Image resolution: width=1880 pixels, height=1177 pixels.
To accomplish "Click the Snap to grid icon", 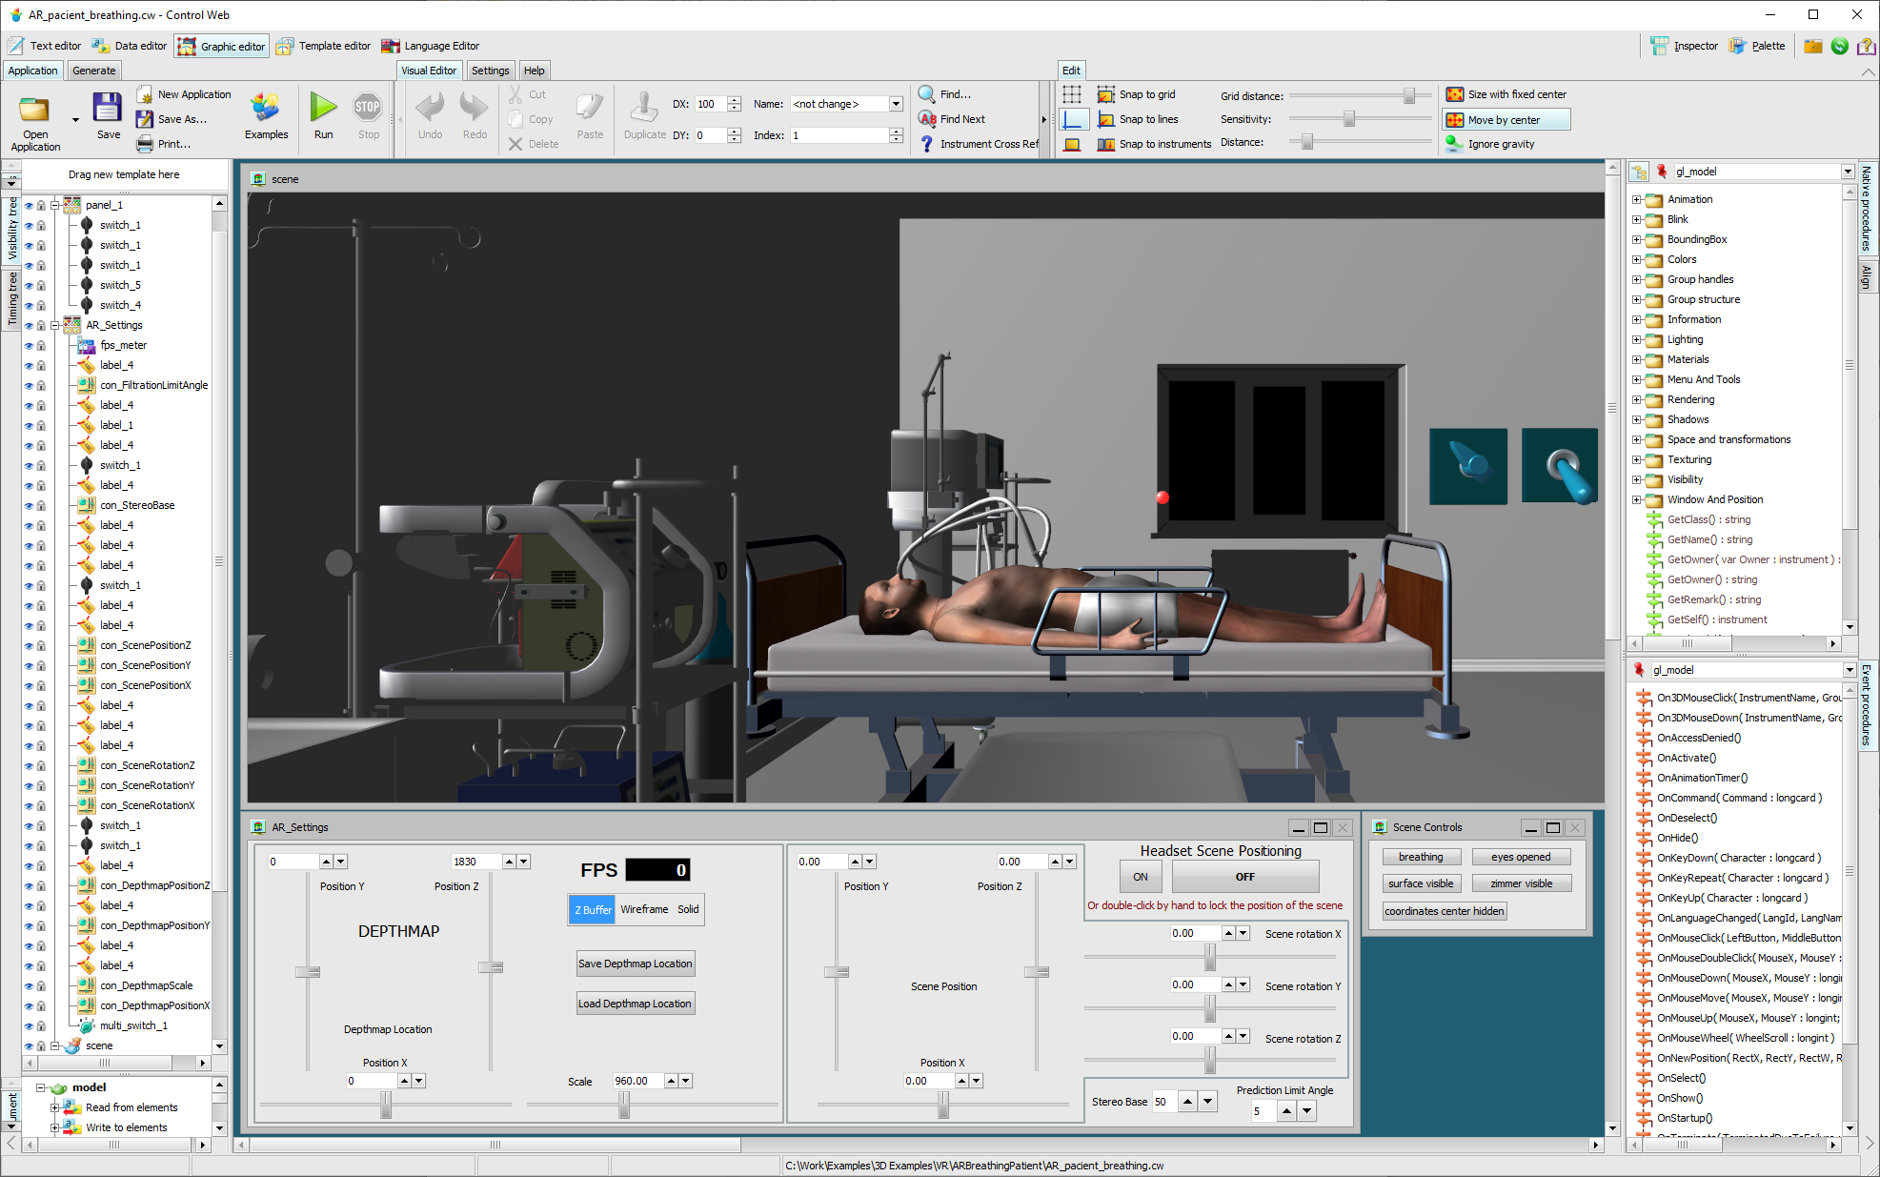I will [x=1105, y=94].
